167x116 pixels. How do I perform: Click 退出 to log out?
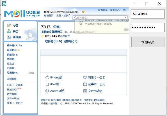coord(125,10)
